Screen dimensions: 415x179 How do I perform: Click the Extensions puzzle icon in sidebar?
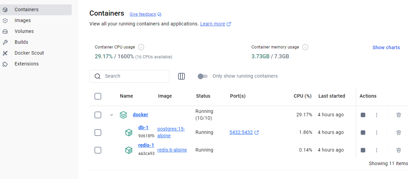[5, 64]
